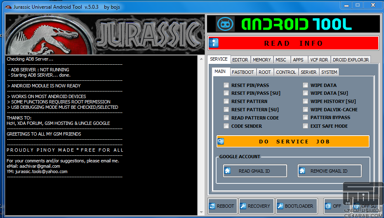The image size is (384, 218).
Task: Click the DO SERVICE JOB button
Action: [x=293, y=141]
